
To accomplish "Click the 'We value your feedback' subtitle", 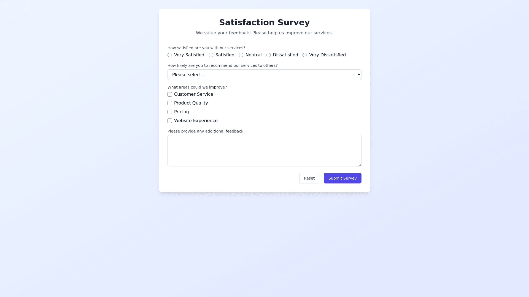I will [x=264, y=33].
